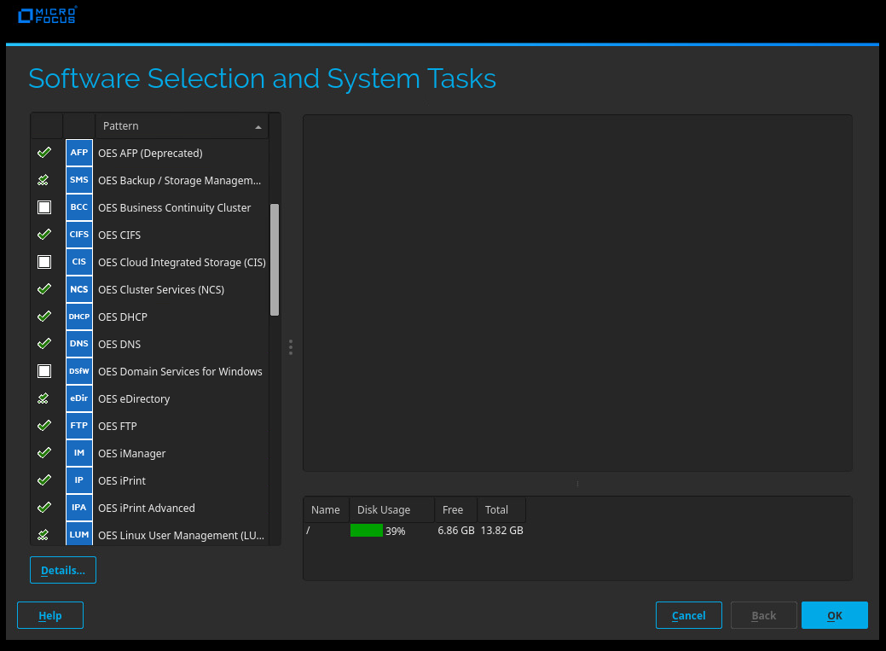Select the OES FTP list entry
Image resolution: width=886 pixels, height=651 pixels.
(118, 427)
